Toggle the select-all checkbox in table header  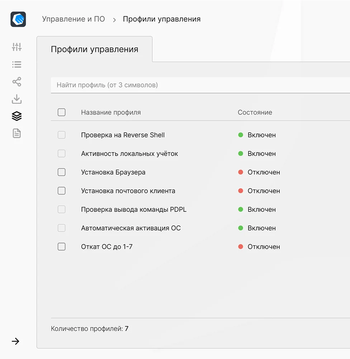pyautogui.click(x=62, y=112)
